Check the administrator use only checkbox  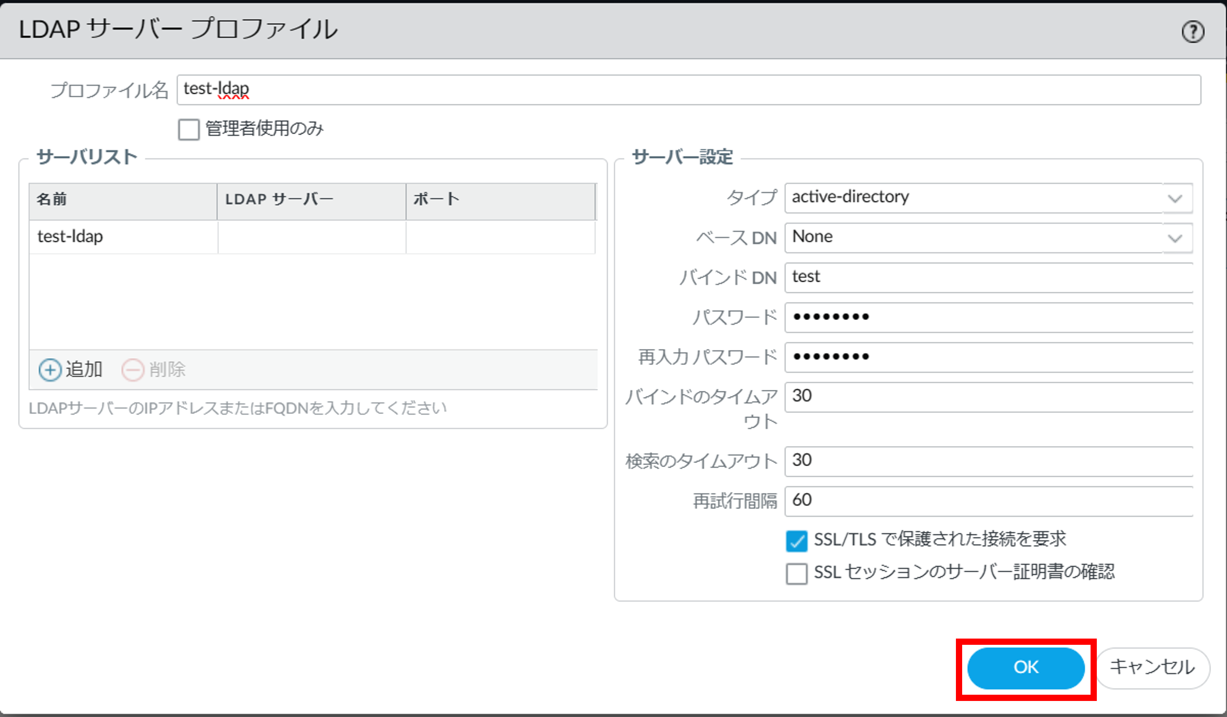[189, 130]
